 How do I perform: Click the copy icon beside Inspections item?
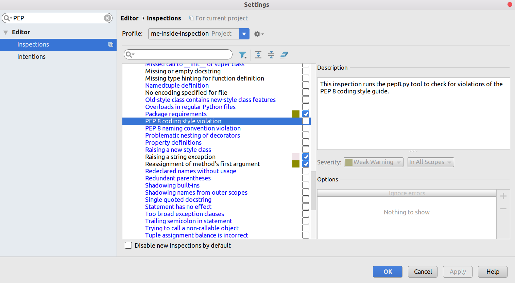(x=111, y=45)
